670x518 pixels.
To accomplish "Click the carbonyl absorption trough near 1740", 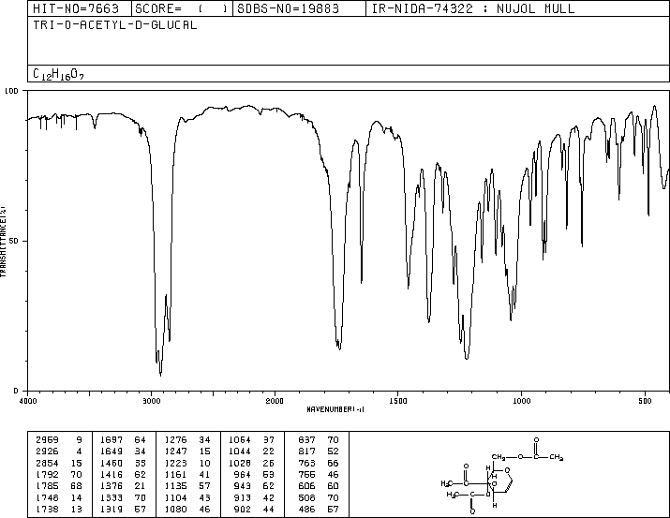I will (x=339, y=348).
